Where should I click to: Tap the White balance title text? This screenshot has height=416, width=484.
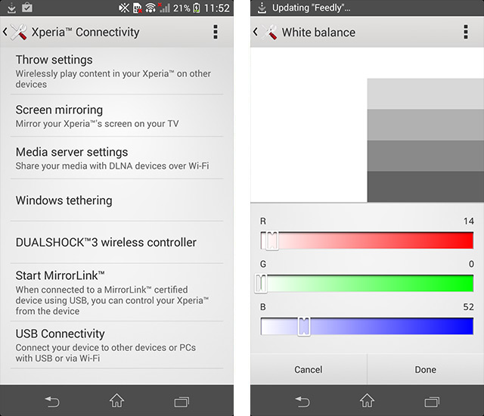coord(318,32)
